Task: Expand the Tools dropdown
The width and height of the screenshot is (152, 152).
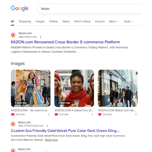Action: 128,21
